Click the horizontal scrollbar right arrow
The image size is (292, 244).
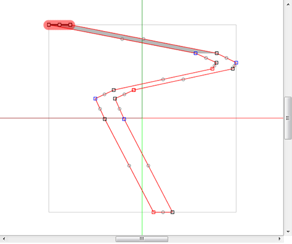279,239
